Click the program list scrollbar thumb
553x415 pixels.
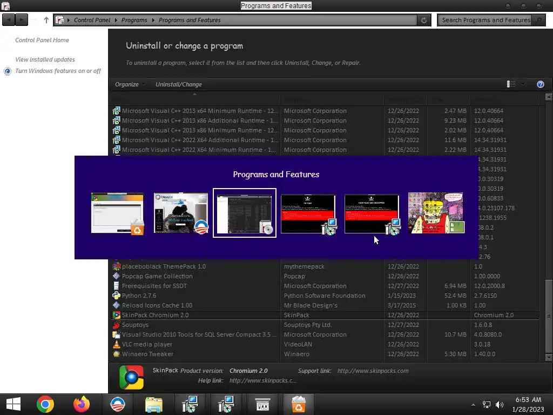(549, 316)
